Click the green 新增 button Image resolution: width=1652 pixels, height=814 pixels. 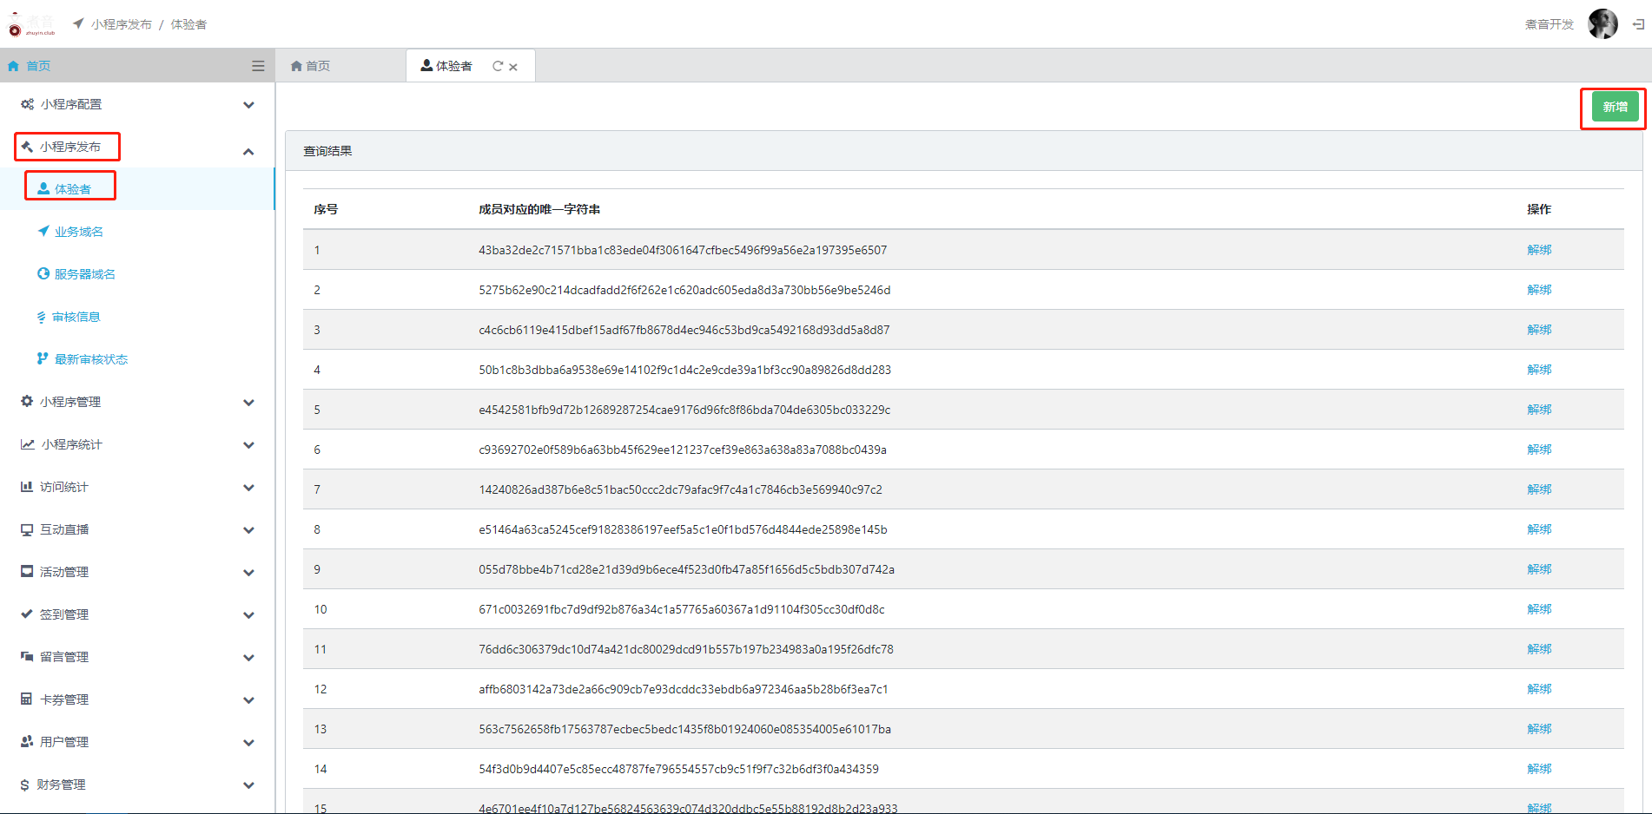point(1615,107)
